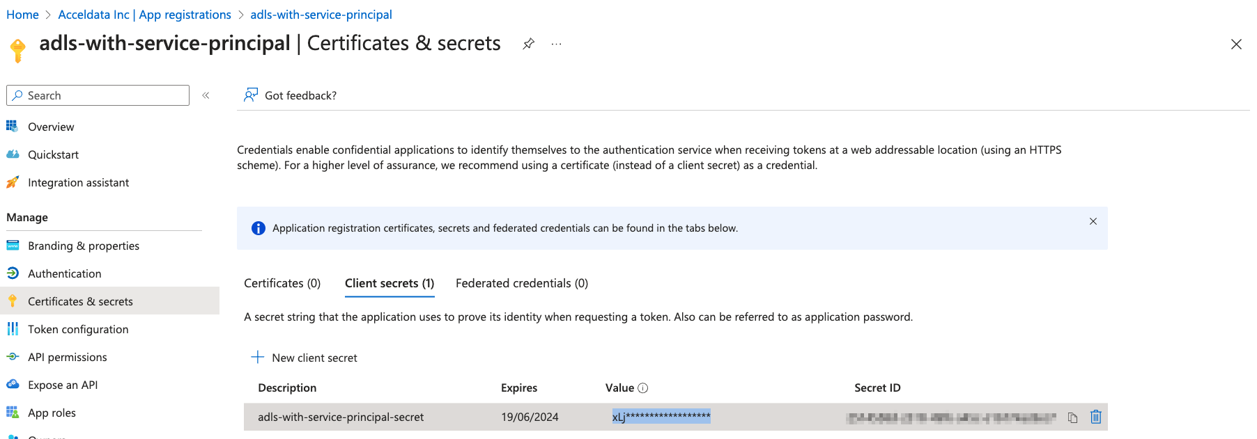Open API permissions in Manage section

tap(67, 357)
